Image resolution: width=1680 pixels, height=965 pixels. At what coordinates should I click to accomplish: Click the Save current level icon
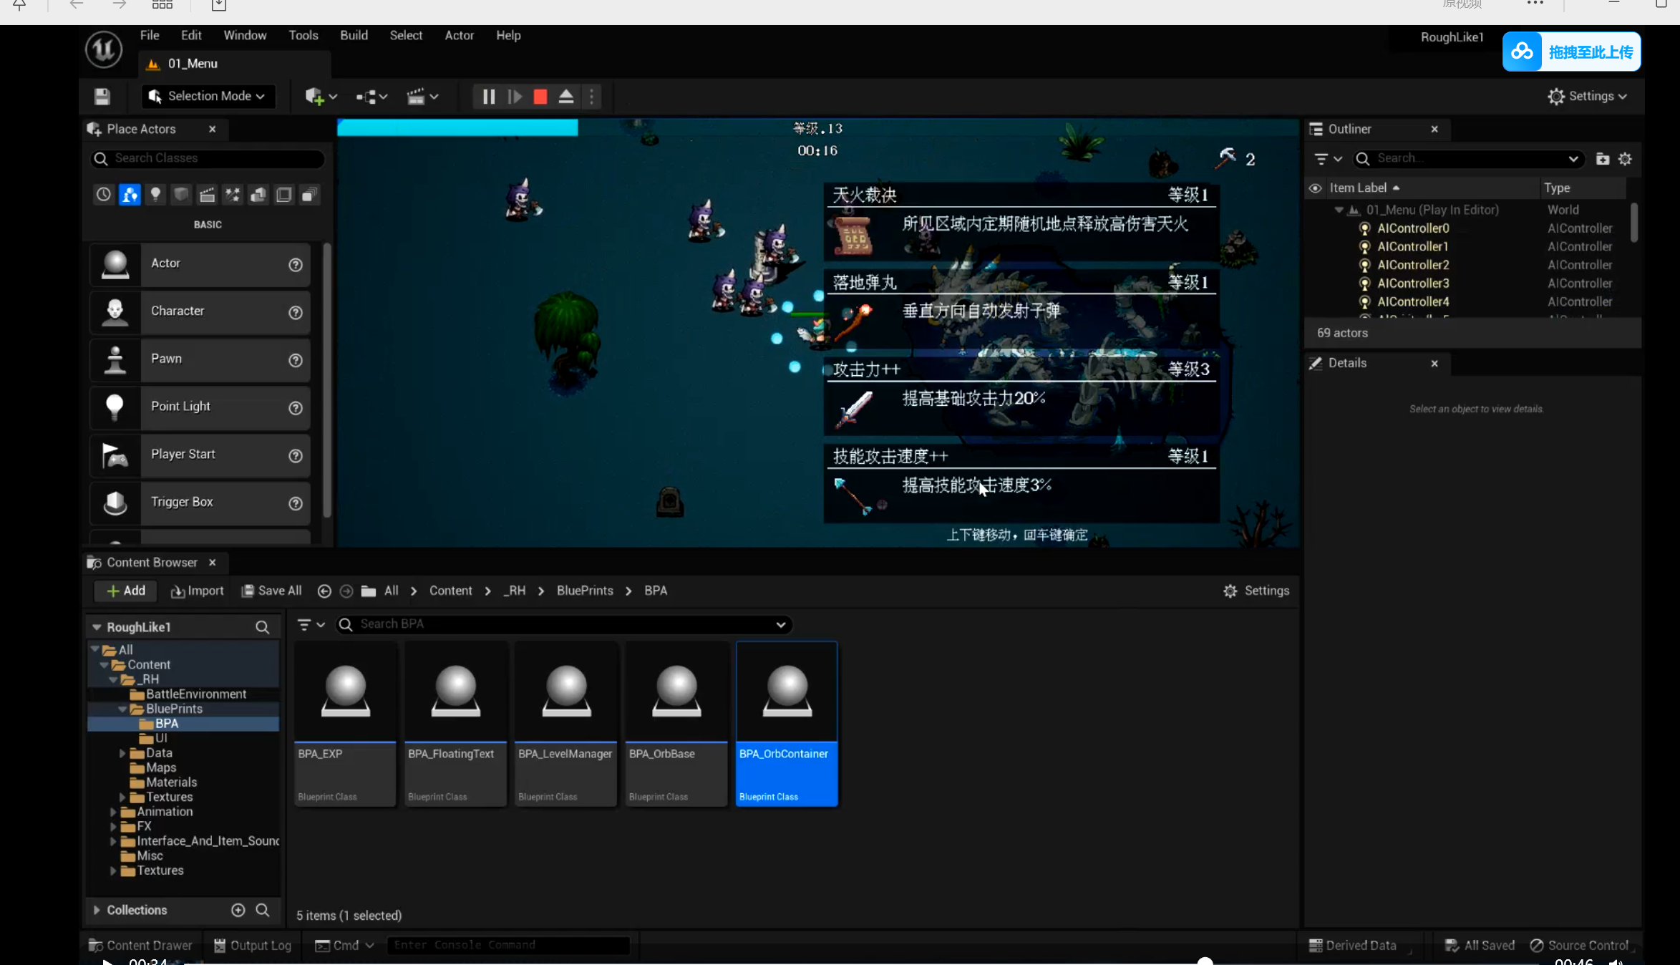tap(102, 97)
